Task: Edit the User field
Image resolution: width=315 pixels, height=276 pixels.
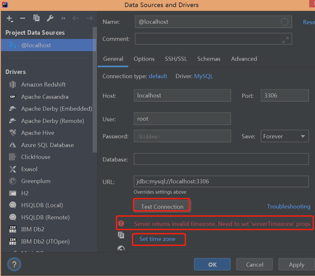Action: pos(182,119)
